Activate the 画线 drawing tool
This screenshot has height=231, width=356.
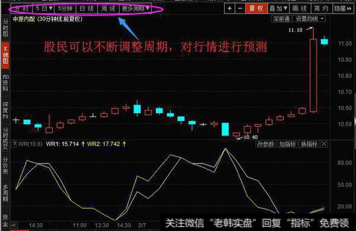(300, 8)
